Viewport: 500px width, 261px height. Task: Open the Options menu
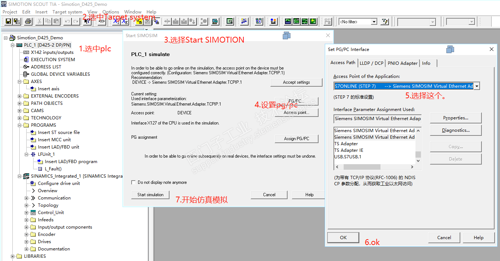pos(111,12)
